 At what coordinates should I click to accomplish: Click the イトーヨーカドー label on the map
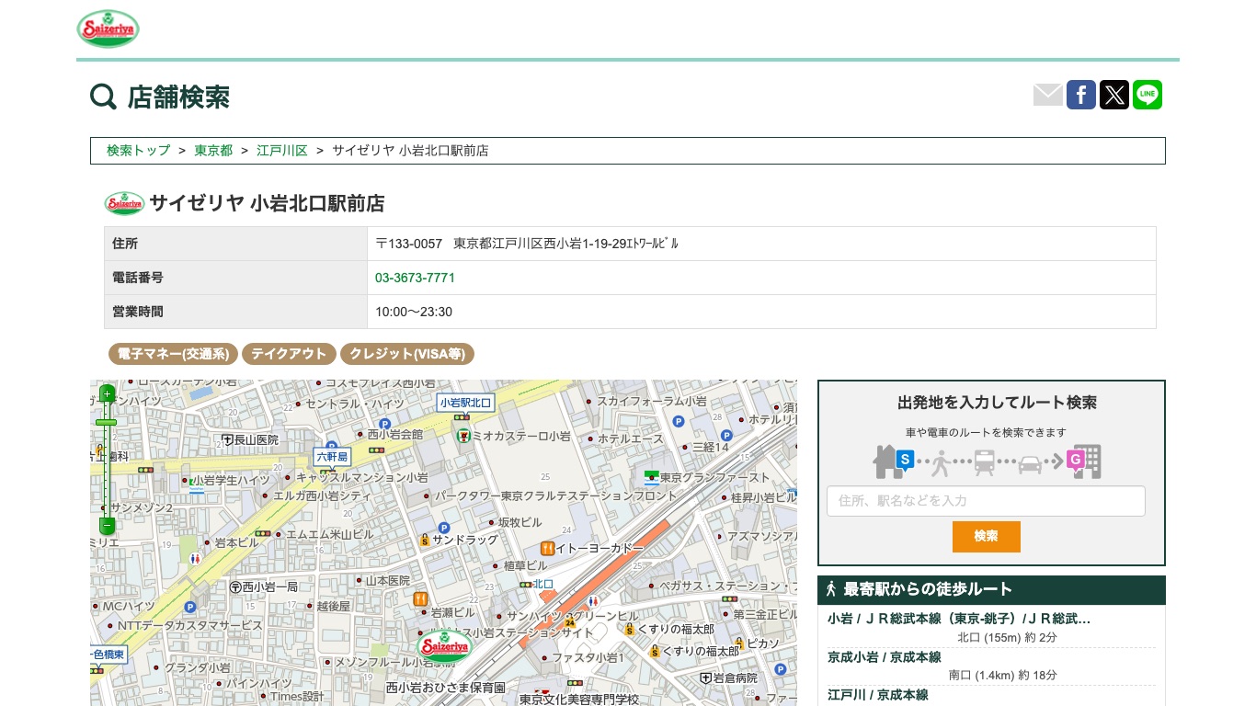point(599,548)
